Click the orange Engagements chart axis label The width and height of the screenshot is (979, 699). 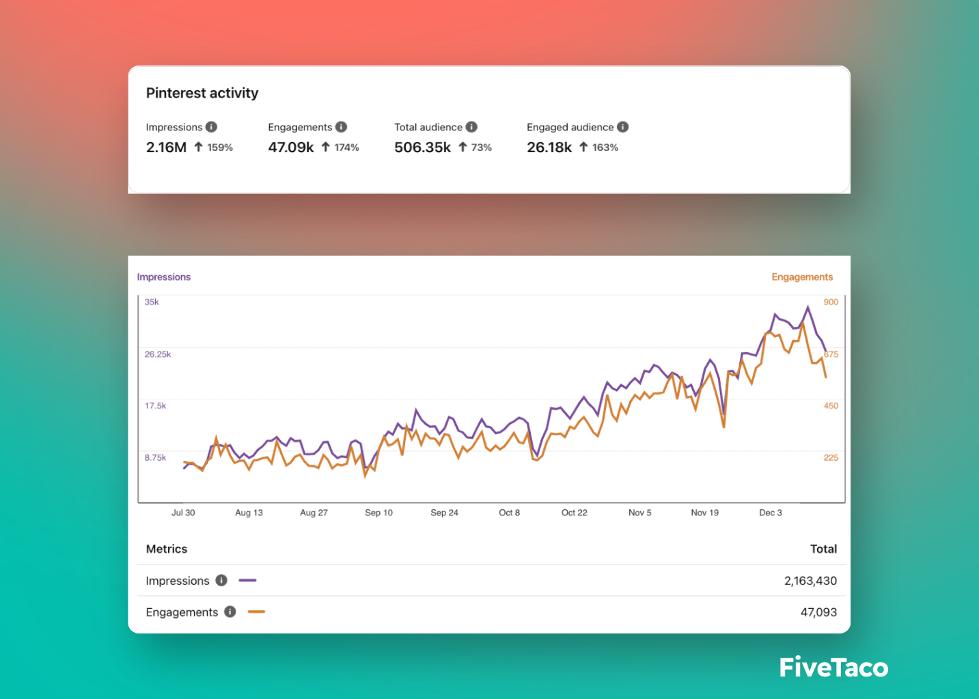802,277
